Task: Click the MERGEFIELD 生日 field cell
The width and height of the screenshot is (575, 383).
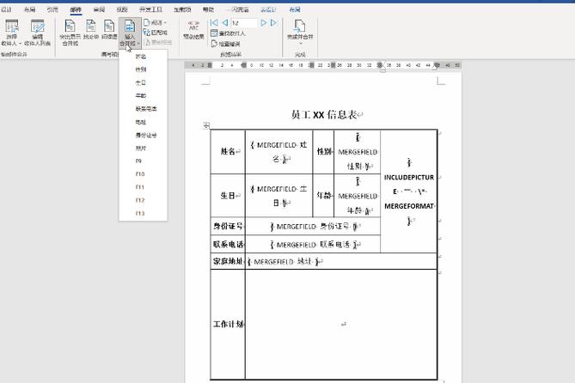Action: click(x=278, y=196)
